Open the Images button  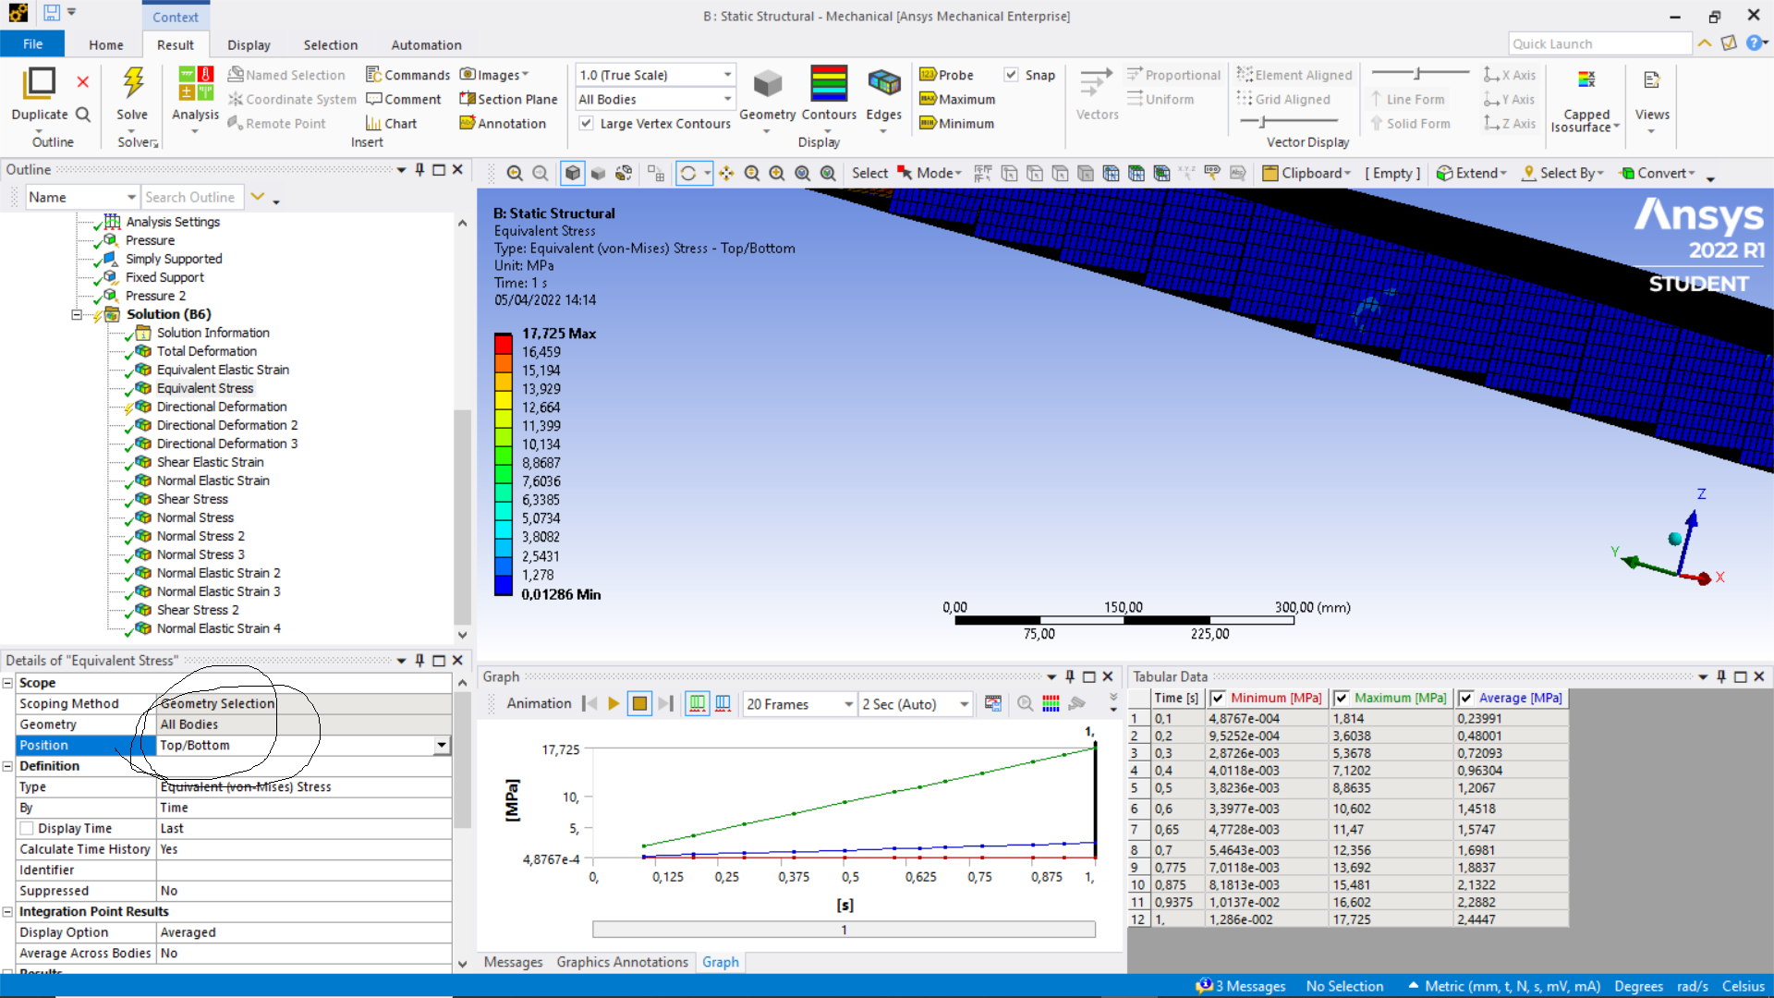tap(494, 75)
